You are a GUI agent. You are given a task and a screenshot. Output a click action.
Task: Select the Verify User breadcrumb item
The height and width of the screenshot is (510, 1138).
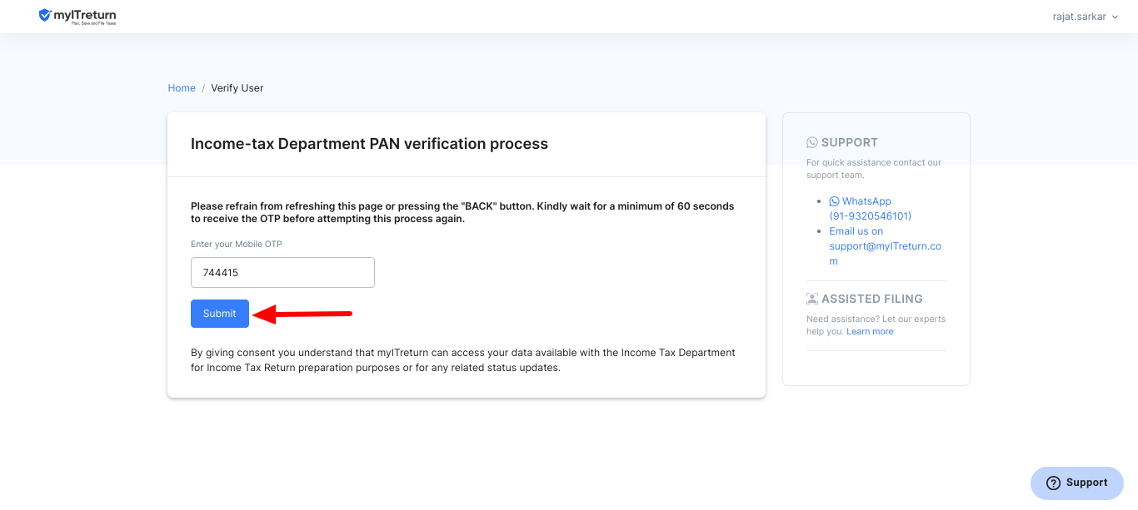click(x=237, y=88)
